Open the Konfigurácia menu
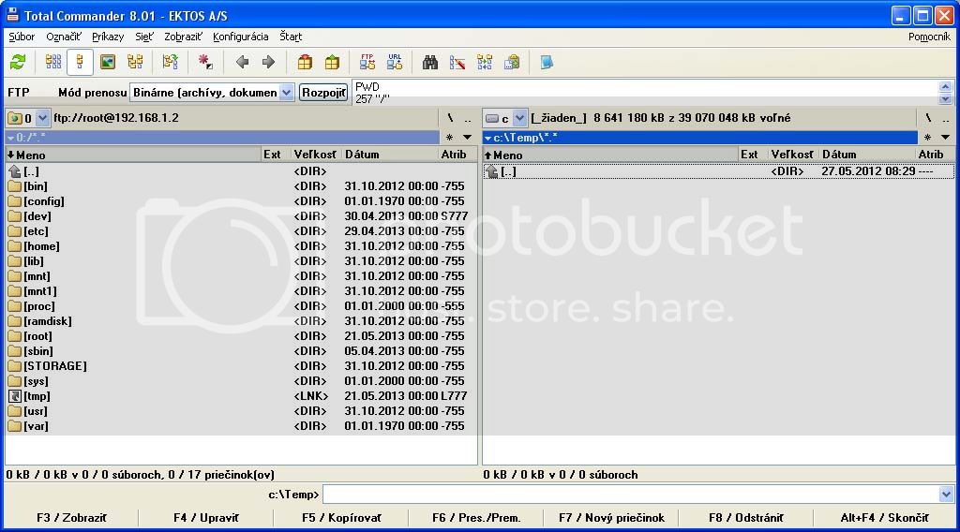Image resolution: width=960 pixels, height=532 pixels. point(241,37)
